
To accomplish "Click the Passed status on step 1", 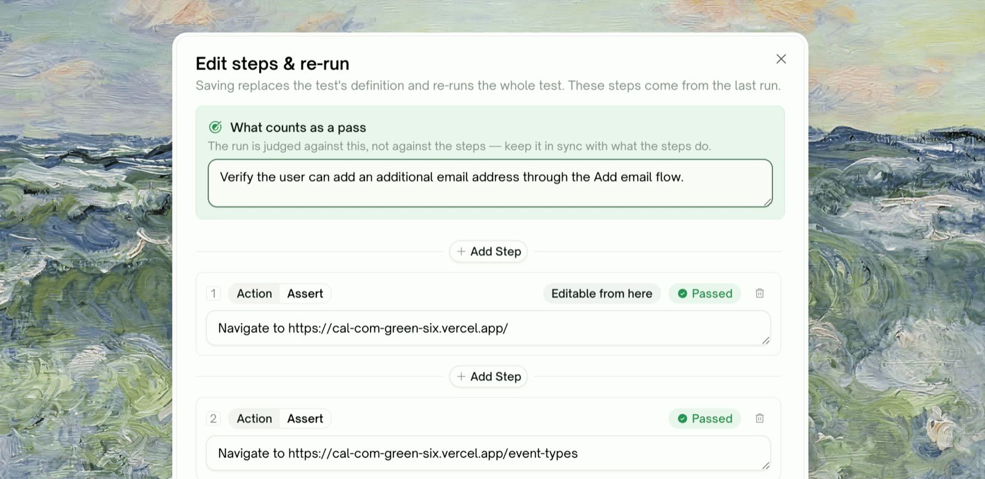I will [x=705, y=293].
